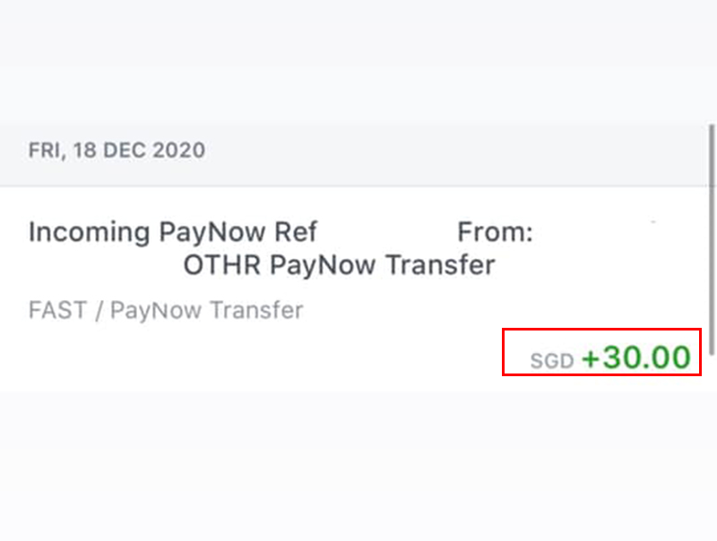This screenshot has width=717, height=541.
Task: Click the blank area after the From: label
Action: point(609,233)
